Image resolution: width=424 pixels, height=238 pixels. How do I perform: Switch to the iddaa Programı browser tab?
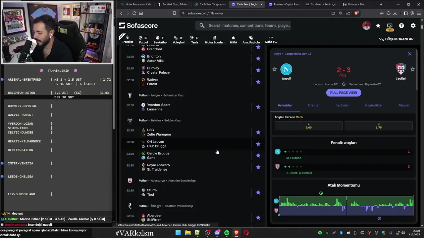click(136, 4)
